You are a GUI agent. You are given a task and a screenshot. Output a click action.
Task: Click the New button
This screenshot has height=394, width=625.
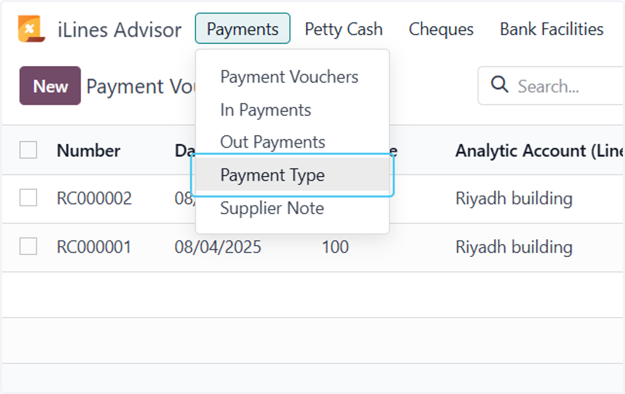[50, 86]
